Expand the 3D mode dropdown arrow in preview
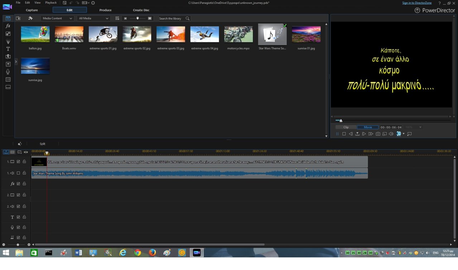The height and width of the screenshot is (270, 458). (404, 134)
